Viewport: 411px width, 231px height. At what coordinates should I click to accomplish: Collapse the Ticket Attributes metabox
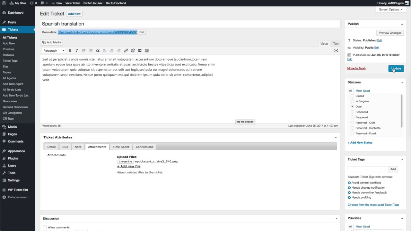(x=336, y=137)
